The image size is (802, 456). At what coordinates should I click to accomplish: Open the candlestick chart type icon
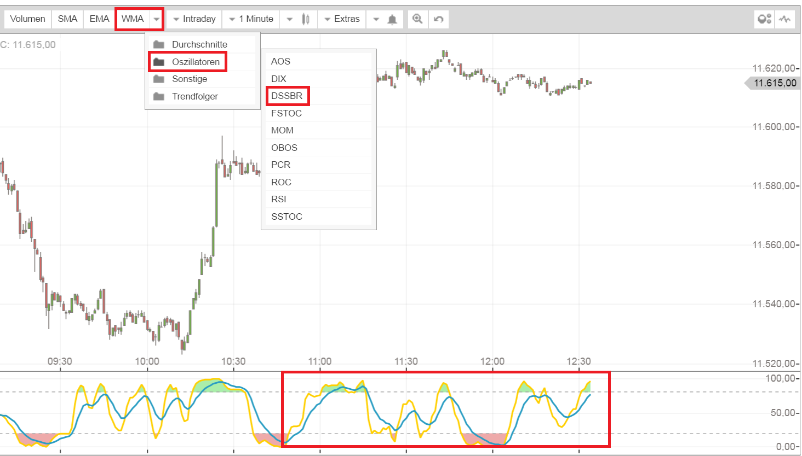tap(305, 19)
